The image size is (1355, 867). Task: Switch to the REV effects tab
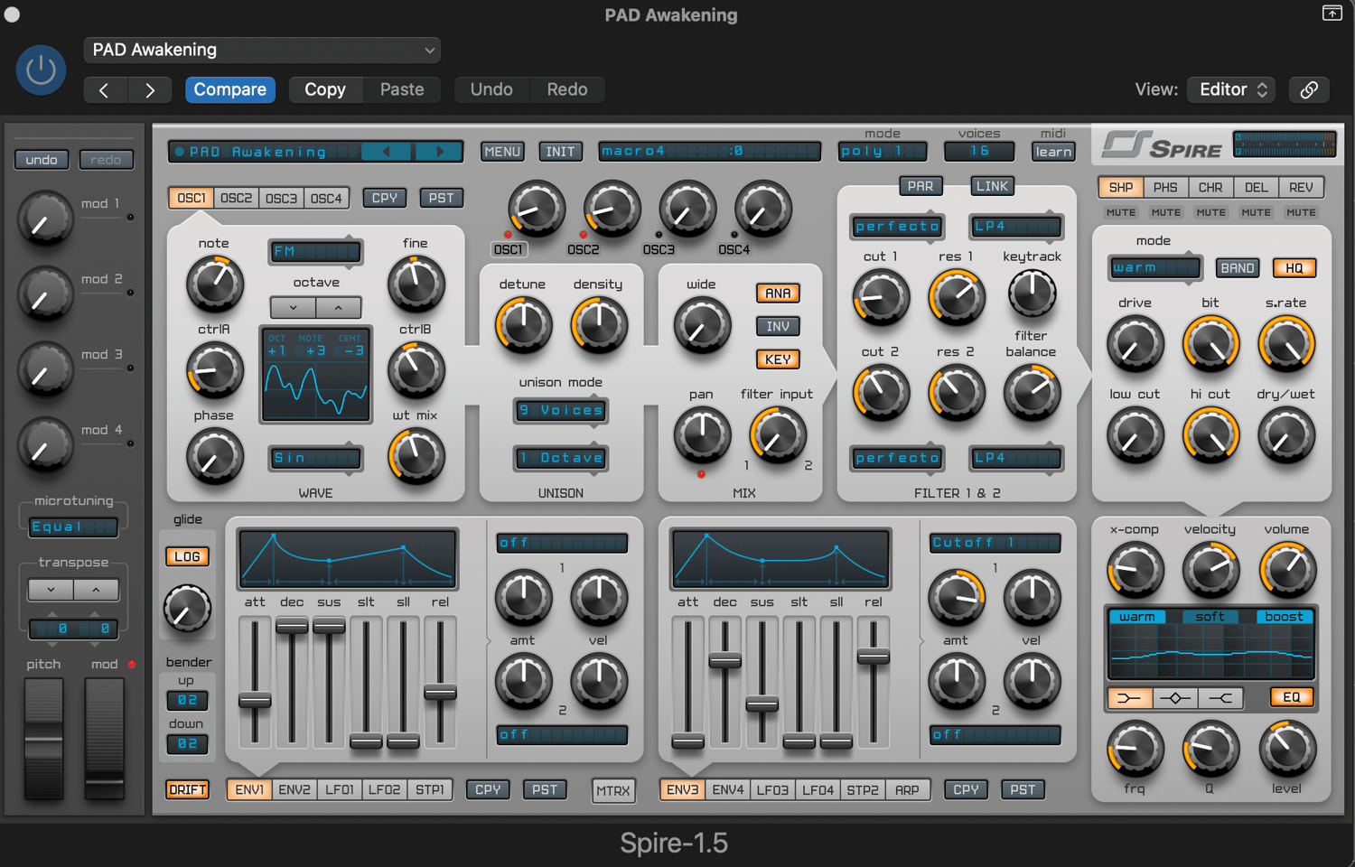click(1301, 187)
